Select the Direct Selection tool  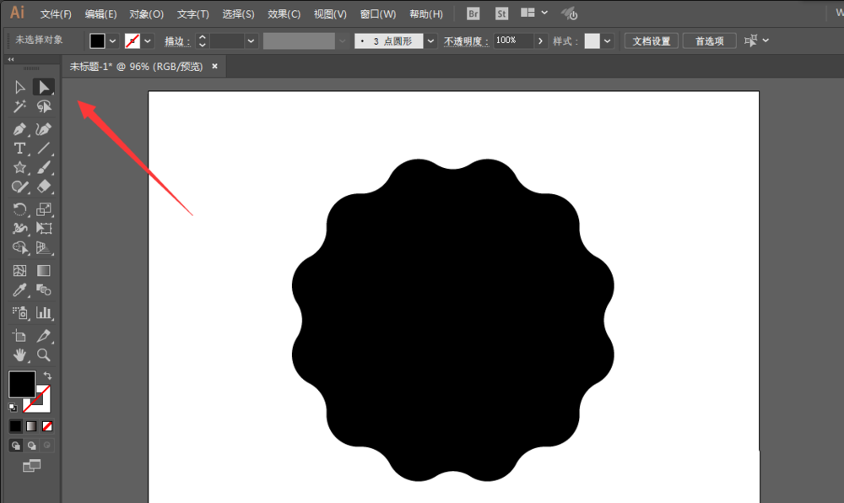tap(44, 87)
